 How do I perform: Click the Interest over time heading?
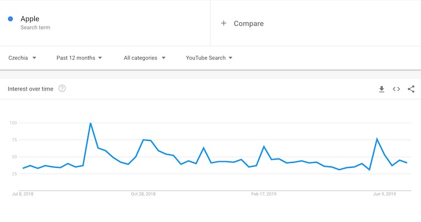[30, 89]
